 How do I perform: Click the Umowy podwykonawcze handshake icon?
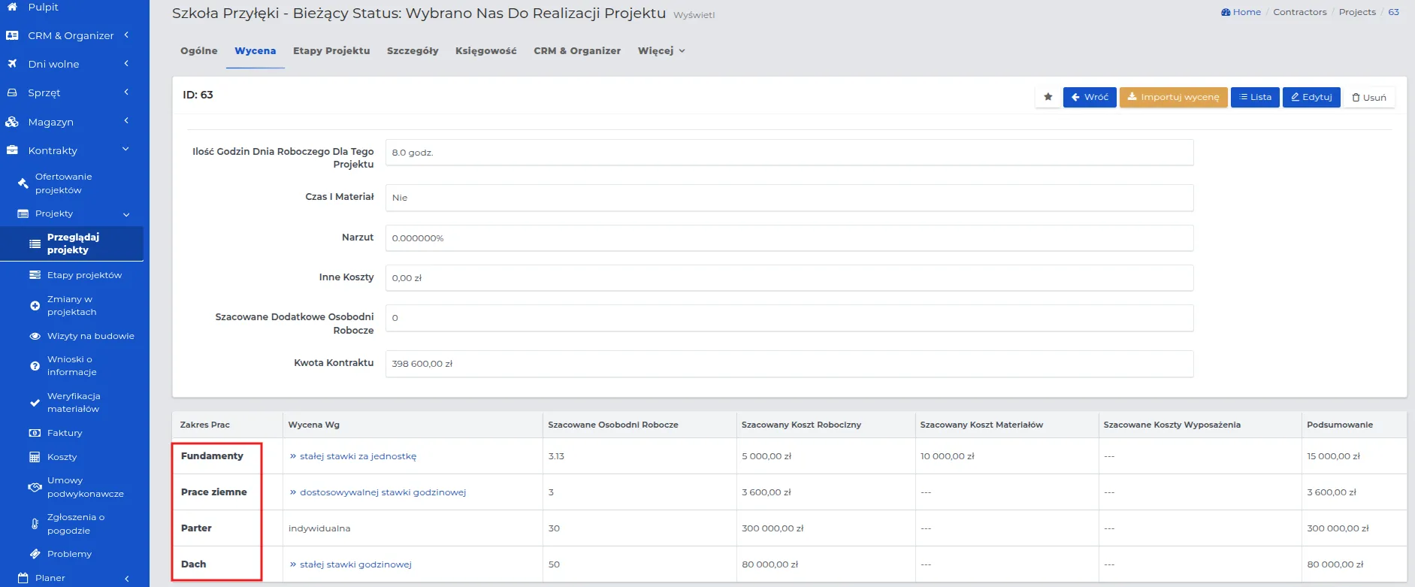pos(35,487)
